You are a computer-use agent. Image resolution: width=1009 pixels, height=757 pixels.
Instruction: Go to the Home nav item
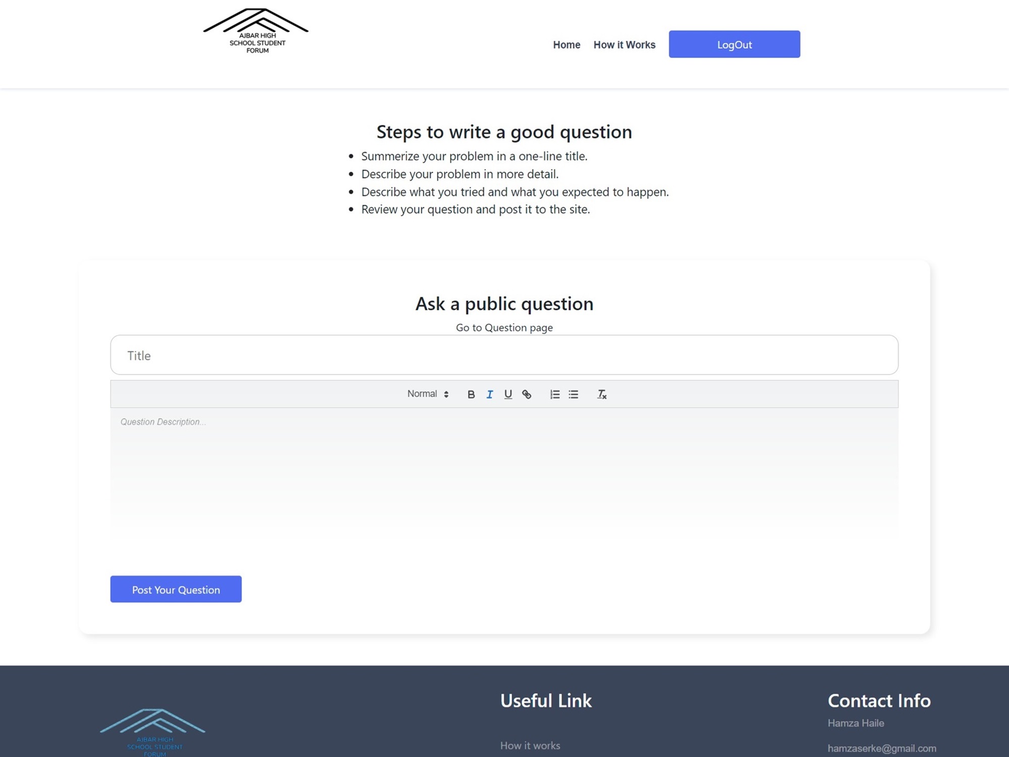click(566, 45)
